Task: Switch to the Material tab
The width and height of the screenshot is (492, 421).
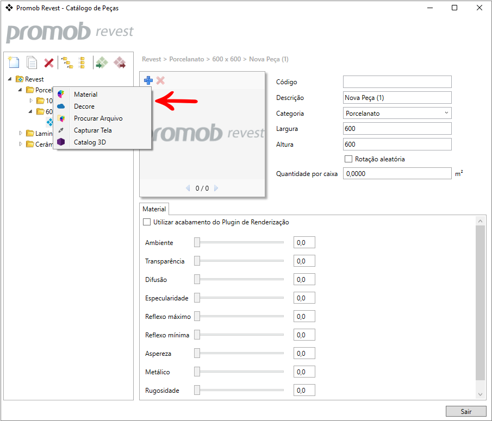Action: (x=154, y=209)
